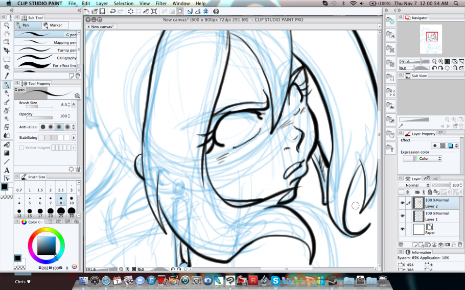Viewport: 465px width, 290px height.
Task: Pick brush size preset 2.5
Action: point(61,187)
